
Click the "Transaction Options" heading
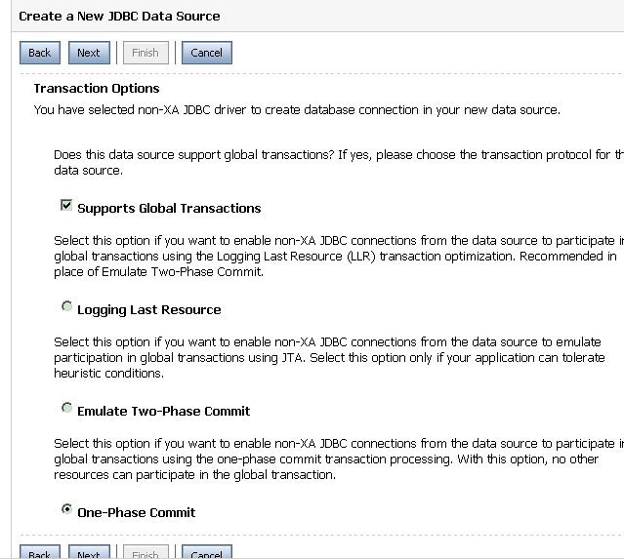tap(96, 89)
